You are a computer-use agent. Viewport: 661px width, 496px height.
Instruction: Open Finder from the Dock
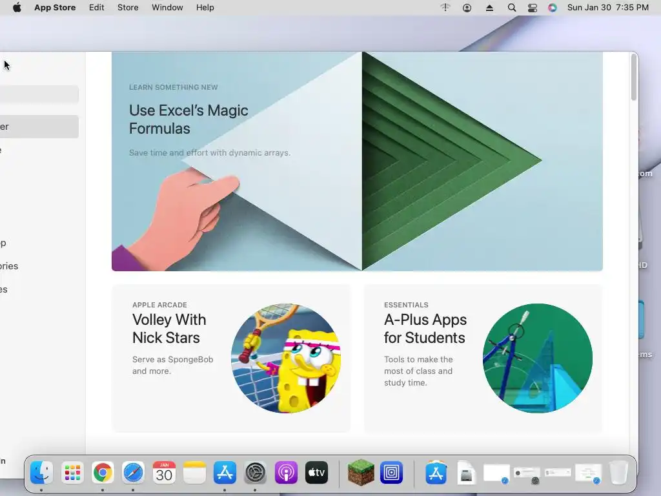41,473
